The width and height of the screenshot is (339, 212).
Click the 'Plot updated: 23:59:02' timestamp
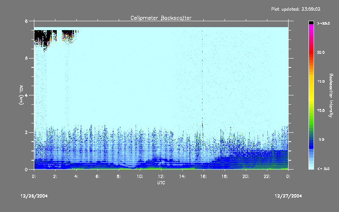tap(296, 9)
